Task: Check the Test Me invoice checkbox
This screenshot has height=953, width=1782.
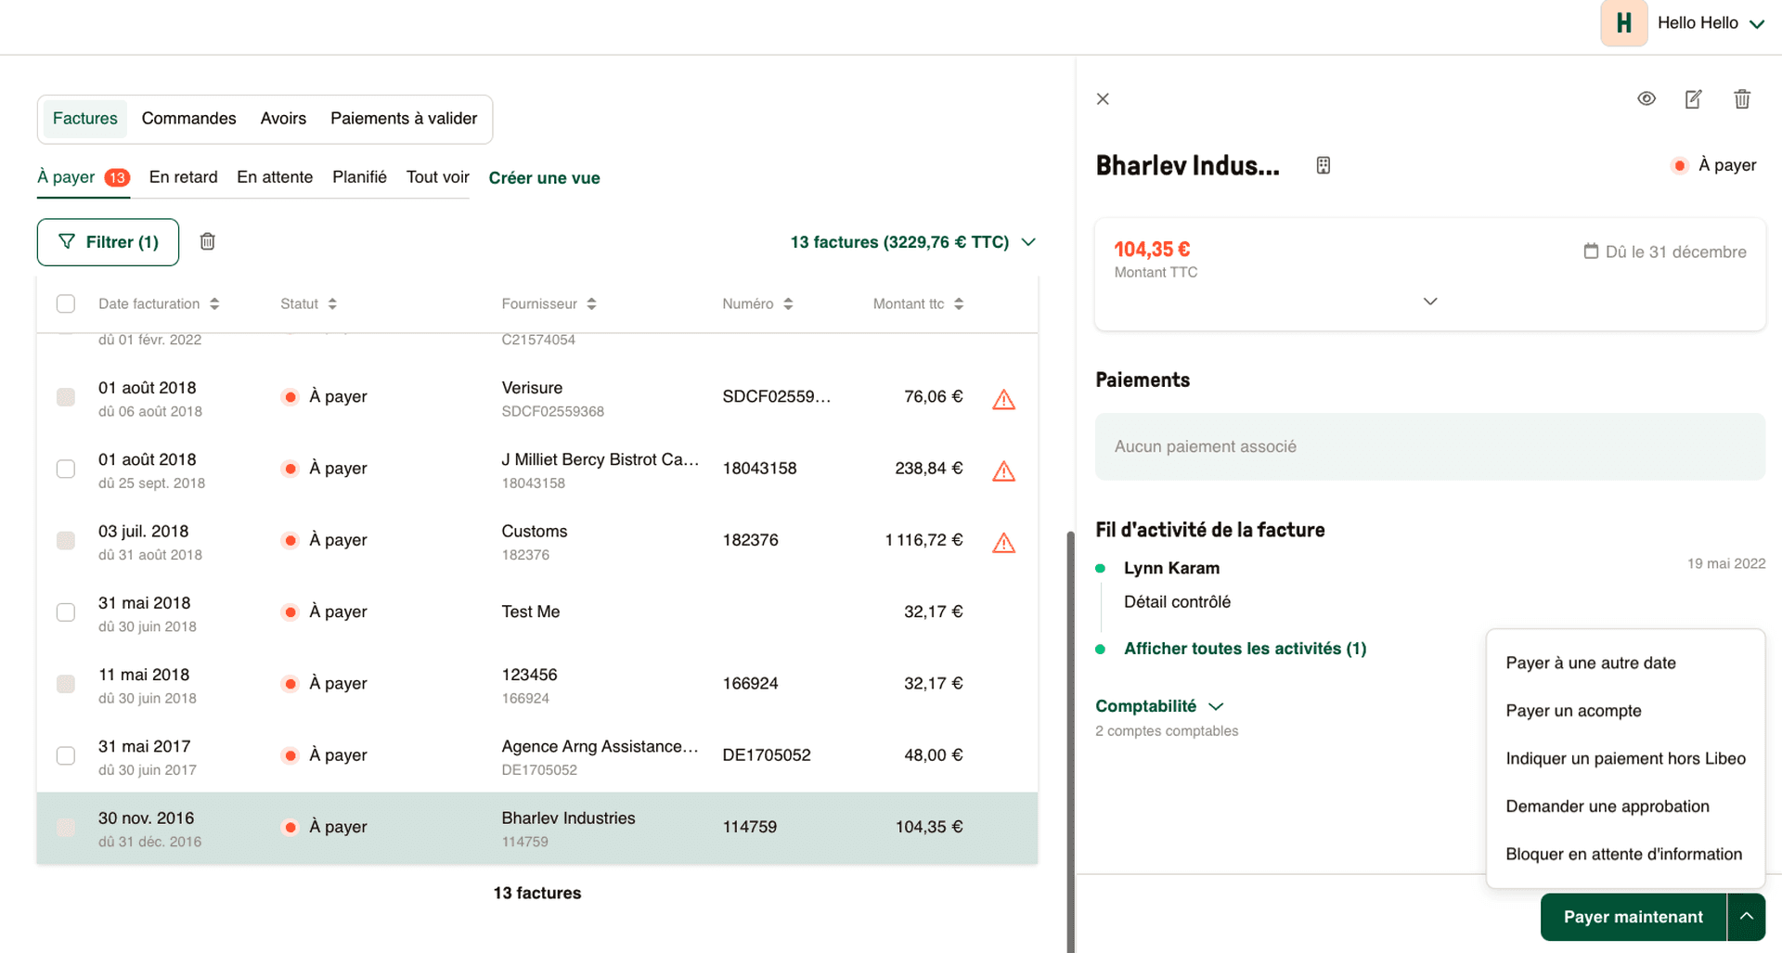Action: 66,612
